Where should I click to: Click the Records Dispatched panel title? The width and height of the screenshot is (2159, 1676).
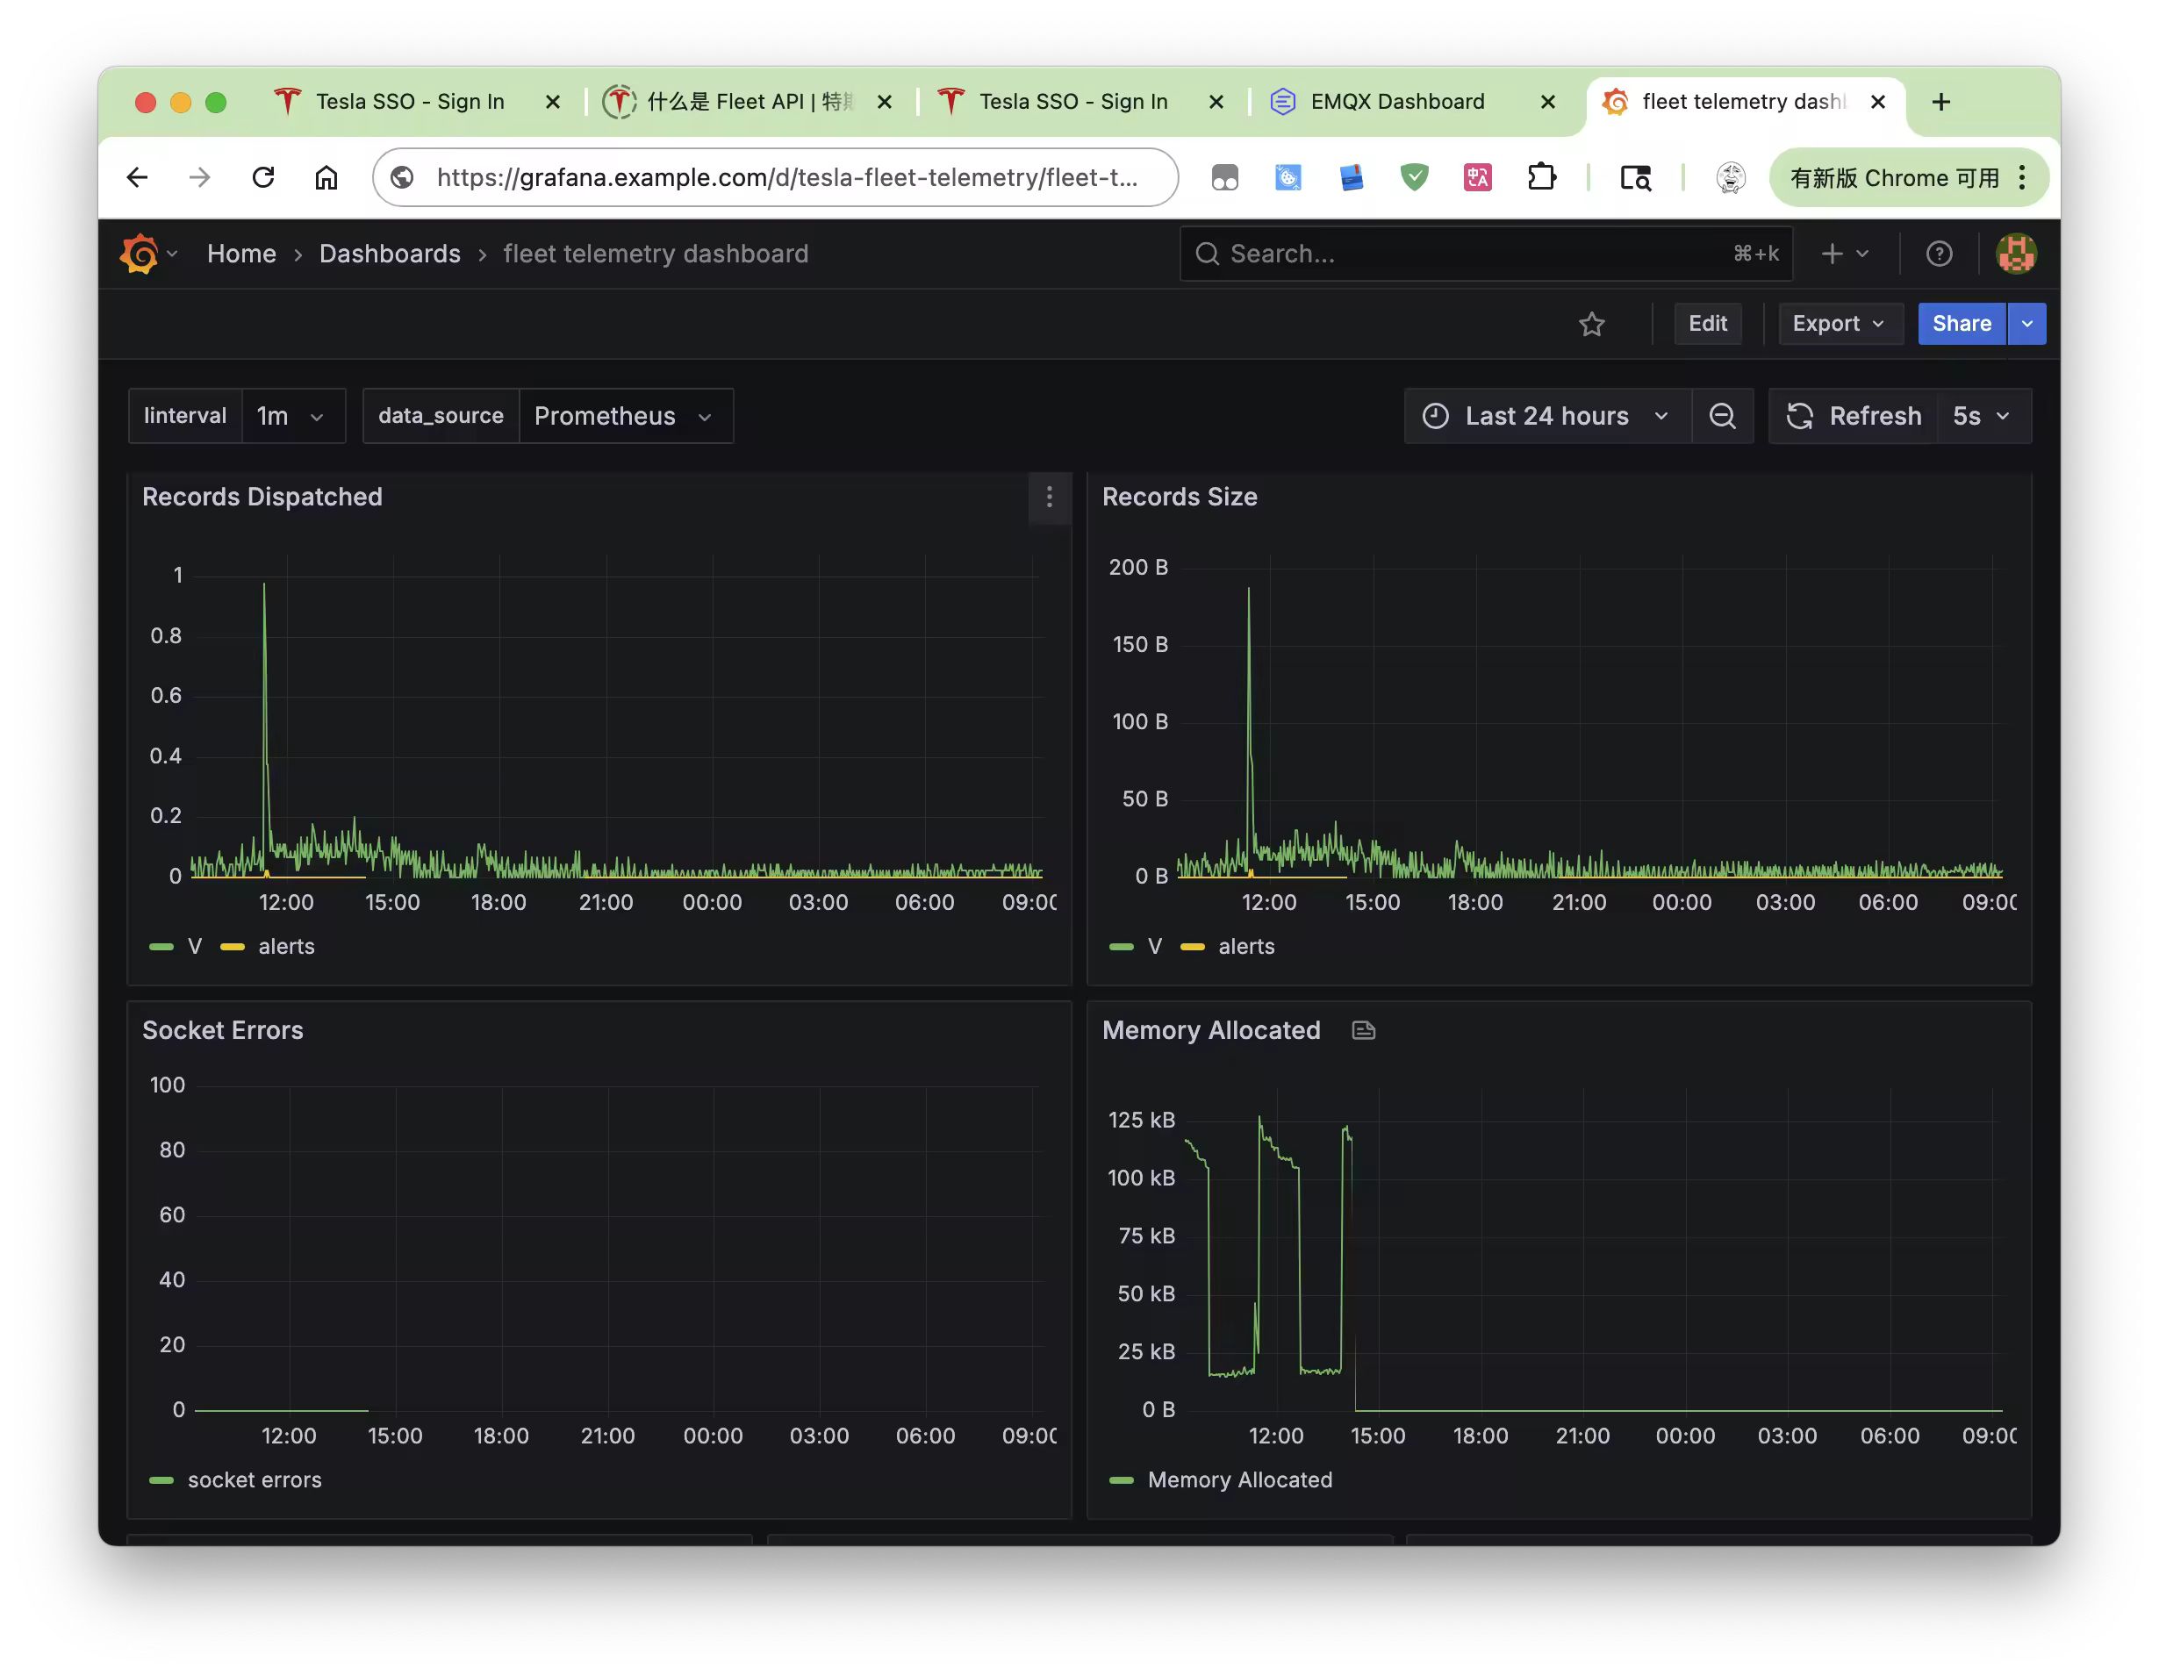click(262, 497)
